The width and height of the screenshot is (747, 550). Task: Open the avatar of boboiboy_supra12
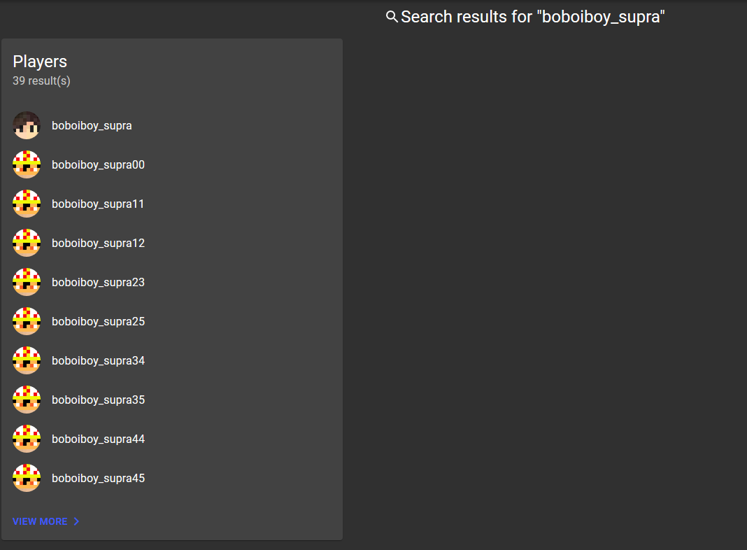27,243
